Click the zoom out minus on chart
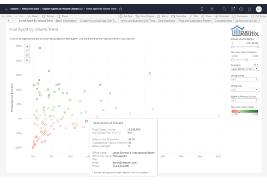 [x=27, y=51]
